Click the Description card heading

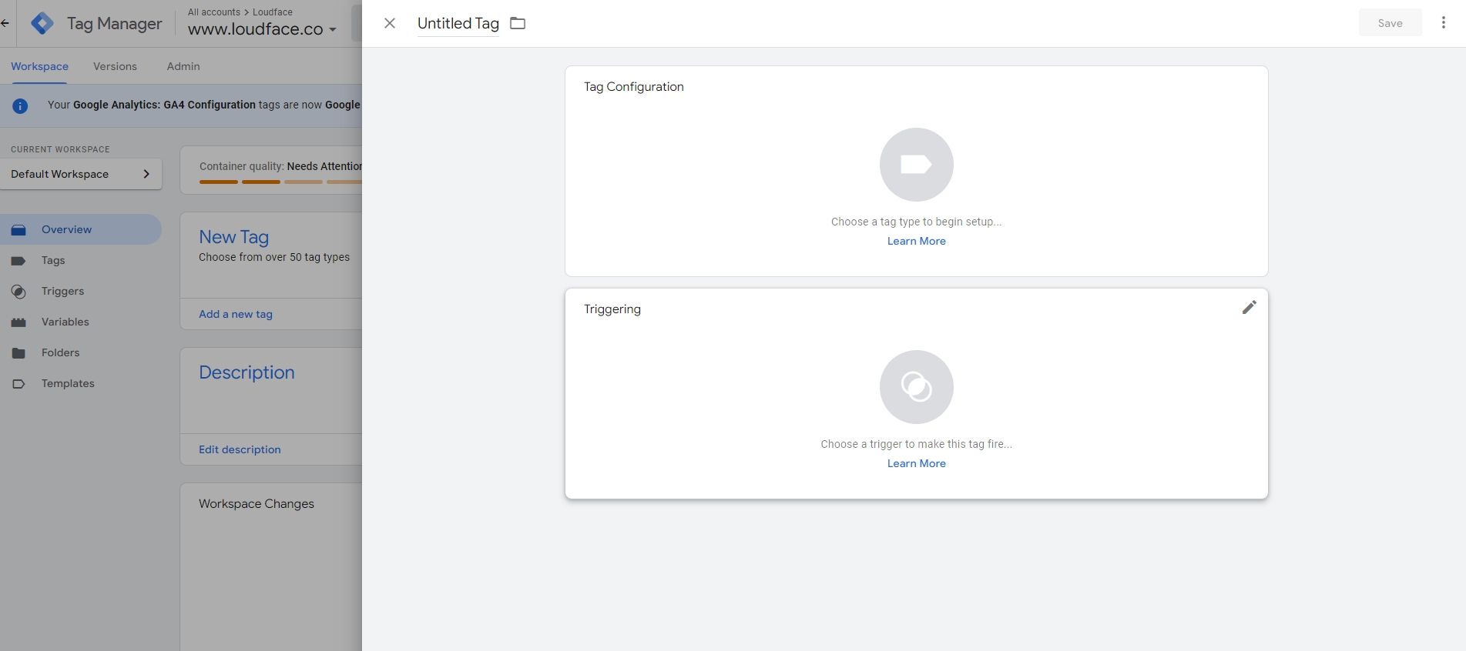247,372
